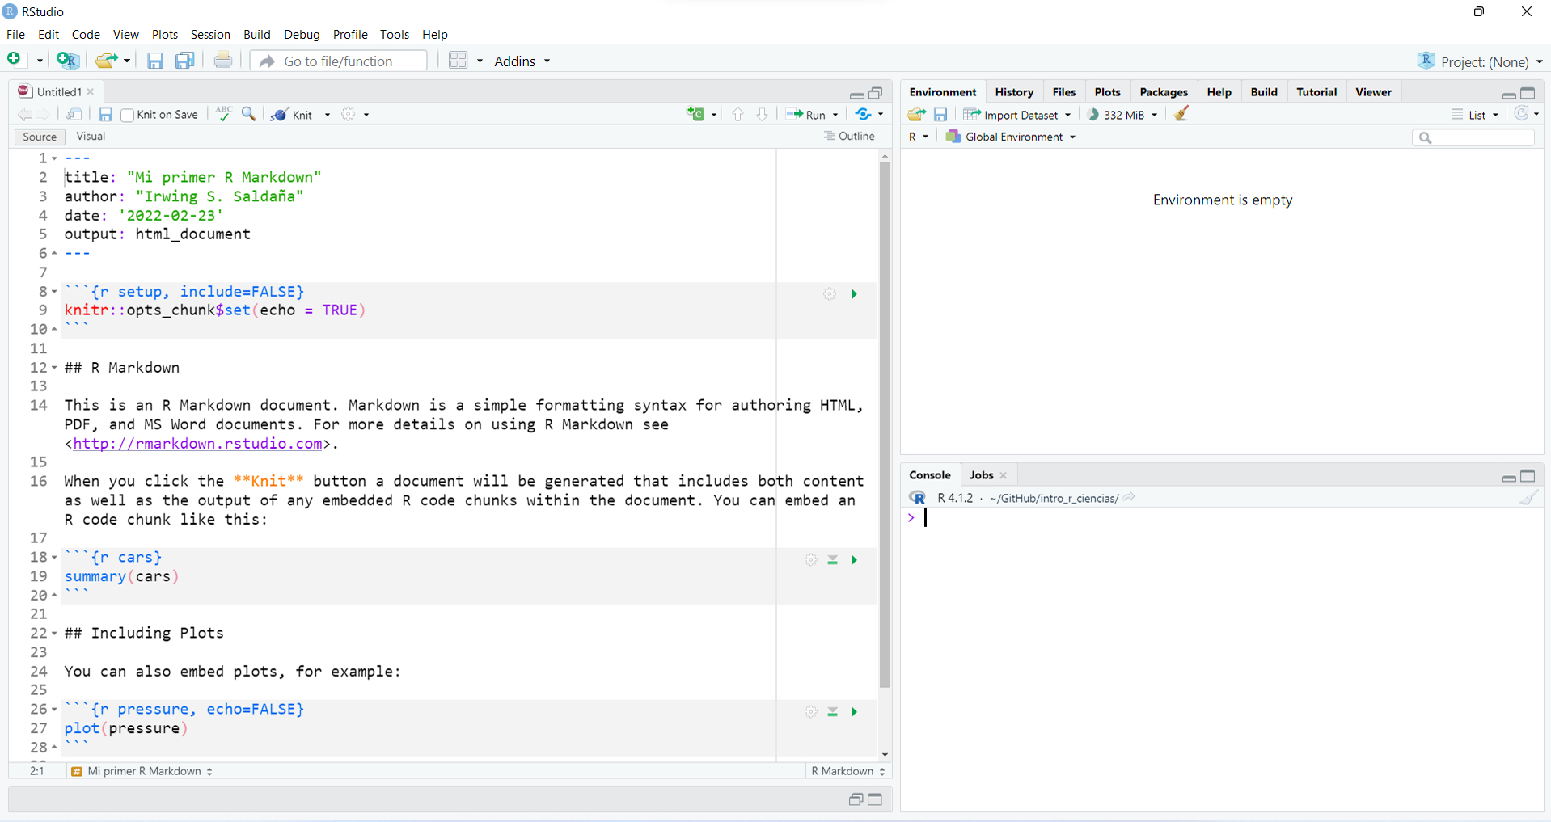Go to next chunk with down arrow

[762, 115]
